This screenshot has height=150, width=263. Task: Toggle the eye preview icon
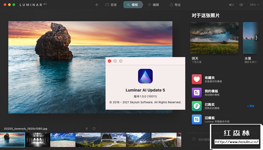point(241,5)
